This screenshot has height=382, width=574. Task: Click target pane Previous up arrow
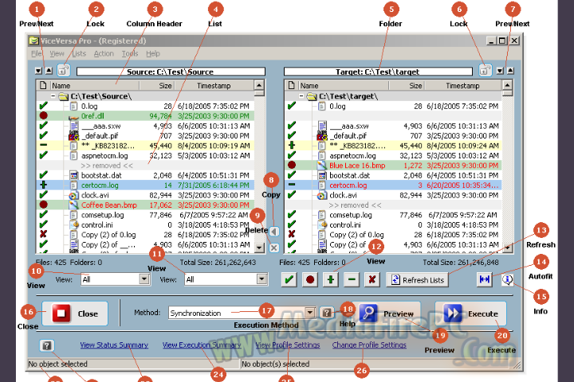pyautogui.click(x=510, y=71)
